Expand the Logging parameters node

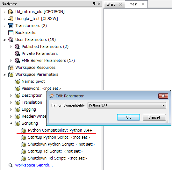[x=11, y=109]
